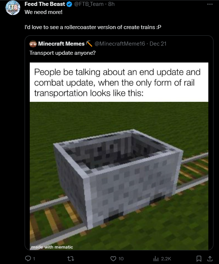Image resolution: width=219 pixels, height=264 pixels.
Task: Open Feed The Beast display name
Action: (45, 4)
